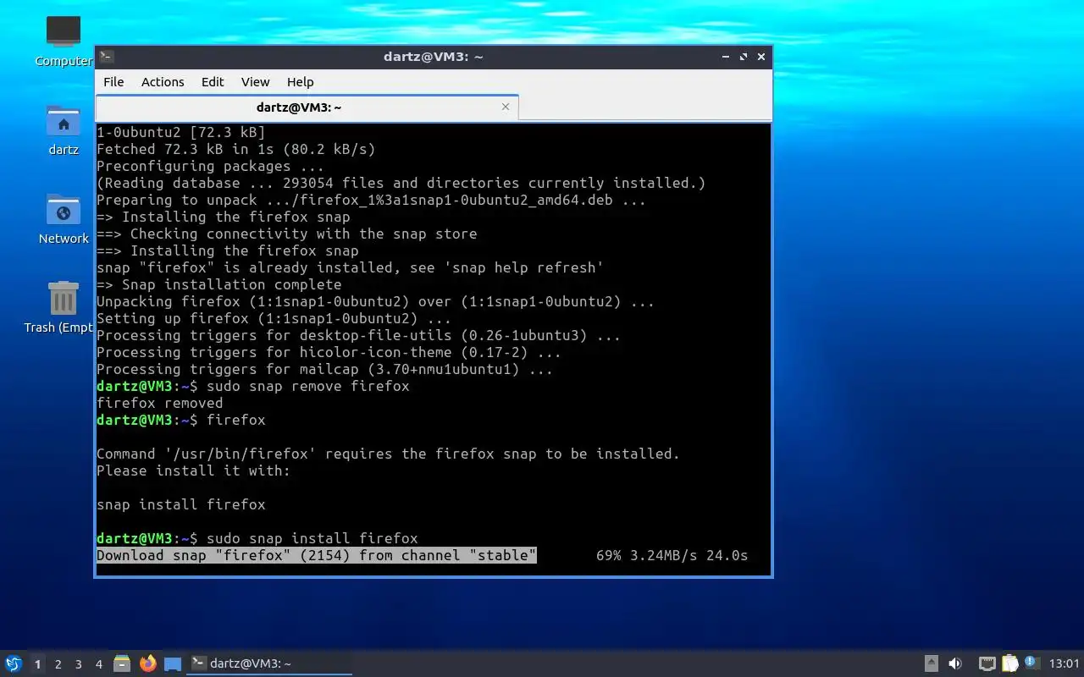The width and height of the screenshot is (1084, 677).
Task: Click "(Reading database ... 293054 files" line
Action: 401,183
